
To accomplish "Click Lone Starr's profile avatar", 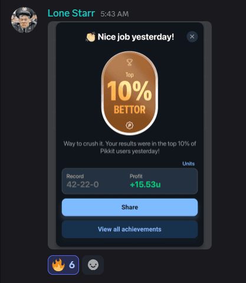I will (x=24, y=20).
